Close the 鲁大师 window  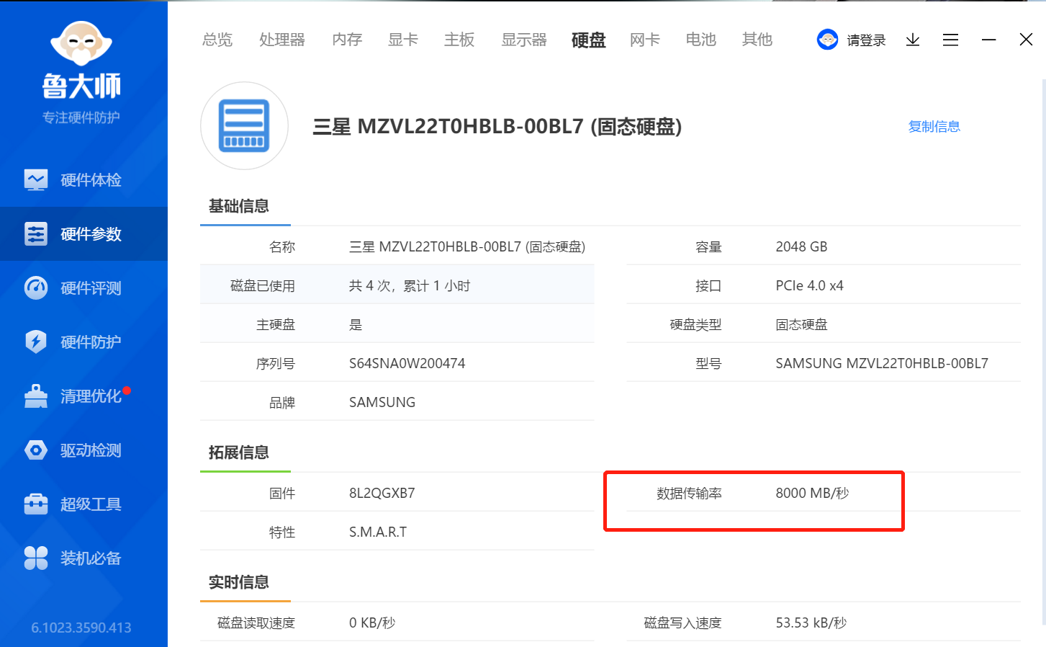[x=1027, y=40]
